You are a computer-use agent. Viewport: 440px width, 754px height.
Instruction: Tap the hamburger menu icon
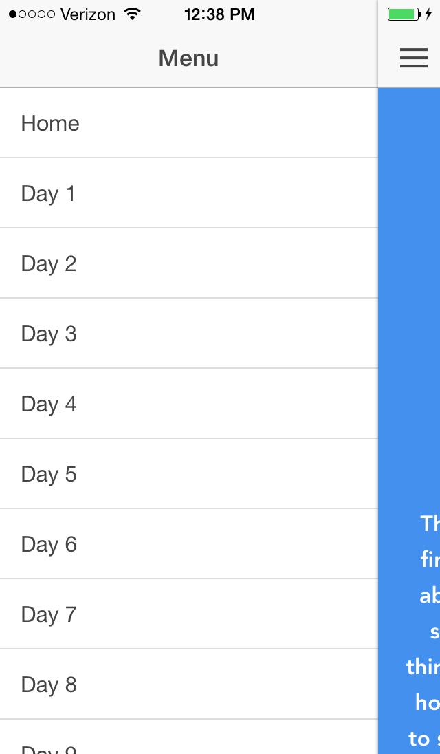click(x=414, y=58)
